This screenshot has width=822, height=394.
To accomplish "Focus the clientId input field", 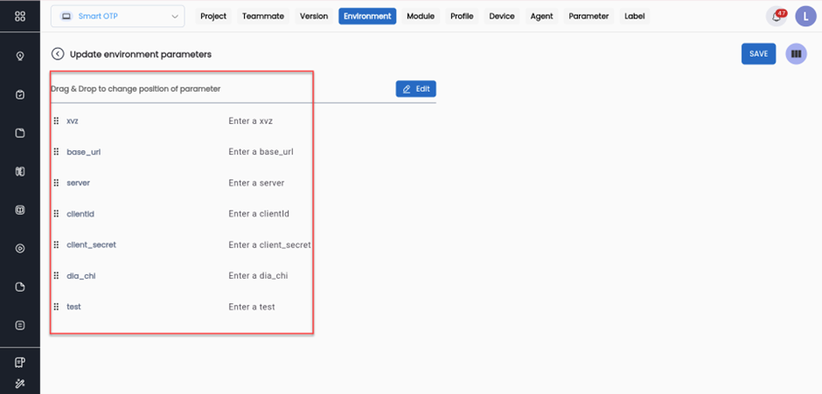I will click(x=259, y=214).
